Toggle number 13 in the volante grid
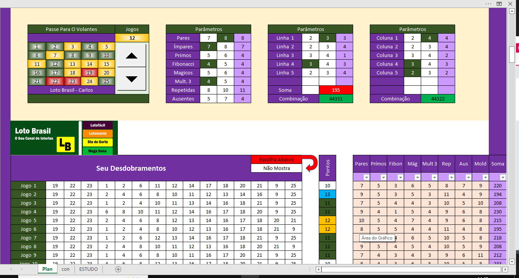Viewport: 519px width, 278px height. click(x=72, y=64)
